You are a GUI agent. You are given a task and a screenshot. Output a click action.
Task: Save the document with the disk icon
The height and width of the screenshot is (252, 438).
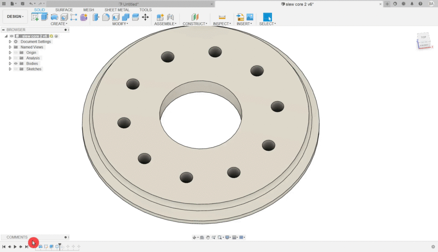[23, 4]
